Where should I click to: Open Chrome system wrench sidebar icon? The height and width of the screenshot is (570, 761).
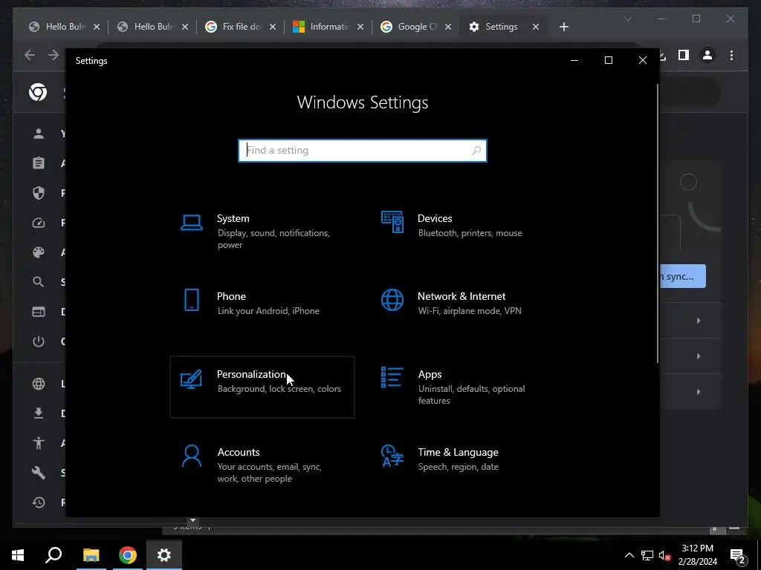click(39, 473)
